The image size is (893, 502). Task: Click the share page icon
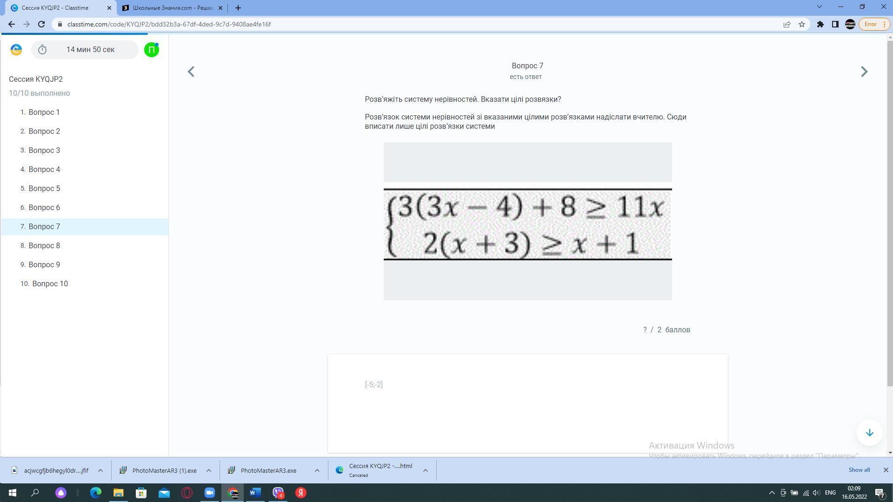coord(787,24)
